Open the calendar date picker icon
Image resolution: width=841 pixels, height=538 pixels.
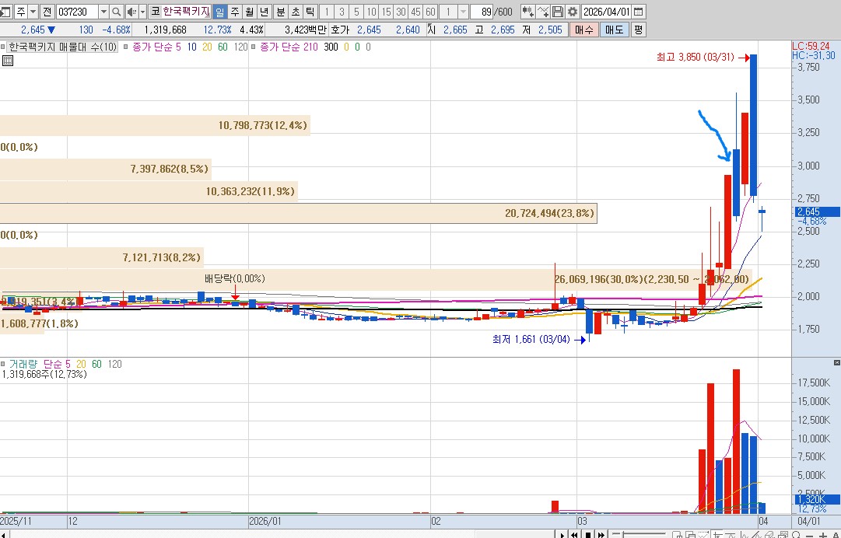point(639,12)
